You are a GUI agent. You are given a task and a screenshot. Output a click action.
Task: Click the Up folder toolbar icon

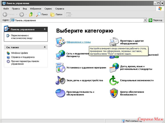tap(31, 15)
